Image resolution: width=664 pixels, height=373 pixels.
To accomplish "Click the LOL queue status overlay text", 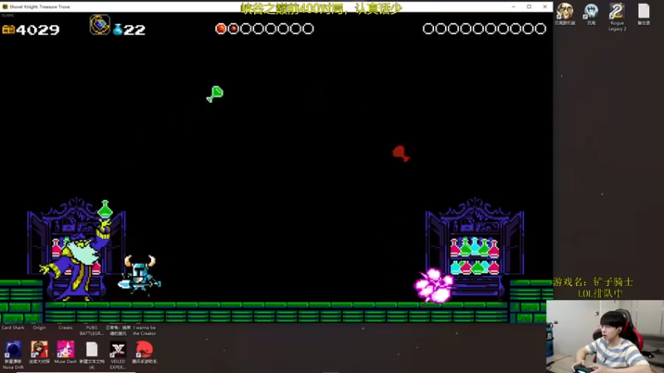I will pyautogui.click(x=600, y=293).
